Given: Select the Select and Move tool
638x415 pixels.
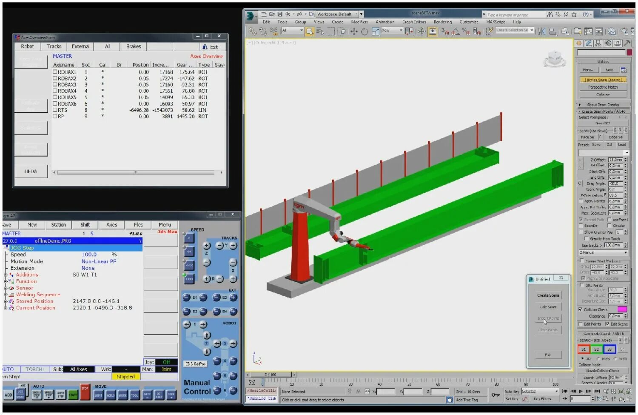Looking at the screenshot, I should pos(354,31).
